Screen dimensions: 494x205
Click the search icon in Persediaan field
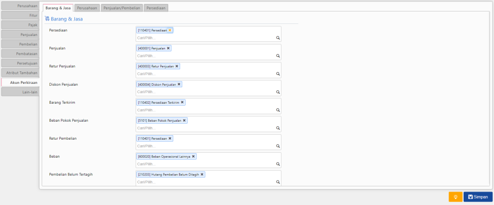pos(278,38)
